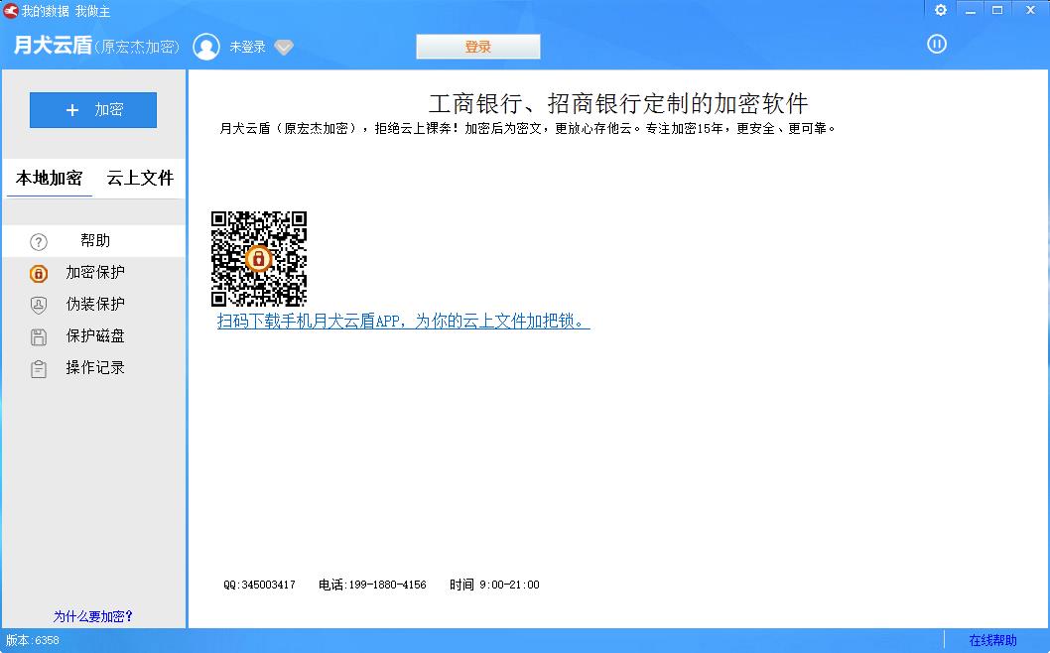Image resolution: width=1050 pixels, height=653 pixels.
Task: Switch to the 本地加密 tab
Action: point(49,179)
